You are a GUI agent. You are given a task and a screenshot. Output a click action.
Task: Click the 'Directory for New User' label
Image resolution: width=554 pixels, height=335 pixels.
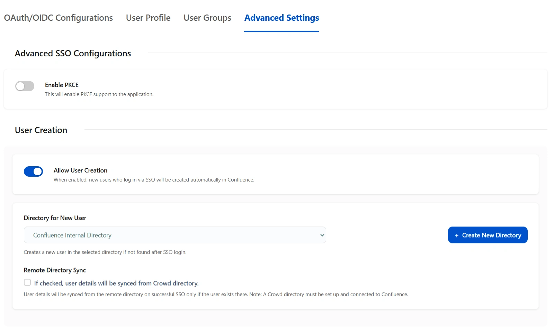pyautogui.click(x=55, y=218)
